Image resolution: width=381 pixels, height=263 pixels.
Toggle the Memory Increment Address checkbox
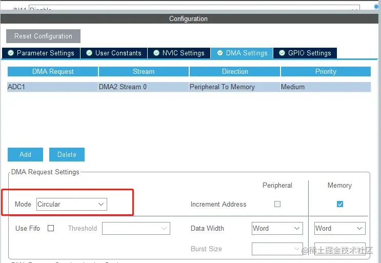tap(340, 204)
